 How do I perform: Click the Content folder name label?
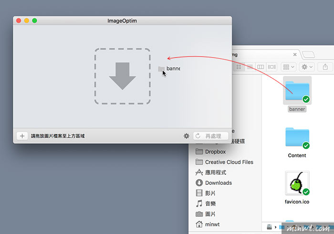point(297,156)
